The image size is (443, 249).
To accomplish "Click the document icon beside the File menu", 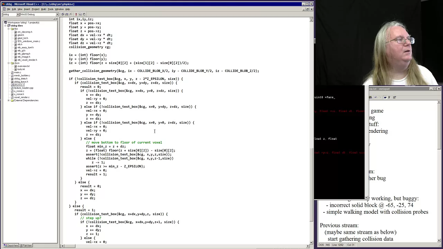I will click(4, 9).
